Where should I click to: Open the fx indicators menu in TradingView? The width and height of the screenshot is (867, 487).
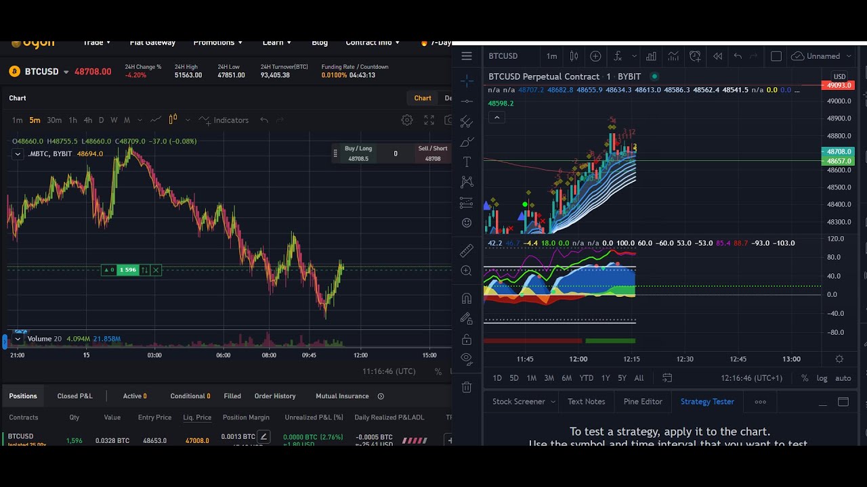(x=618, y=56)
